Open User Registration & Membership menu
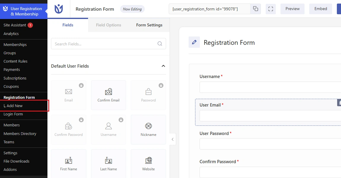This screenshot has height=178, width=341. [x=24, y=11]
